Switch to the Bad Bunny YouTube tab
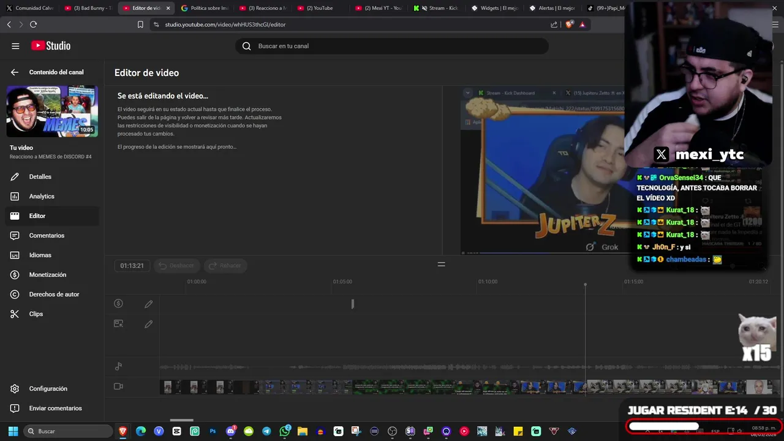Viewport: 784px width, 441px height. pos(88,8)
